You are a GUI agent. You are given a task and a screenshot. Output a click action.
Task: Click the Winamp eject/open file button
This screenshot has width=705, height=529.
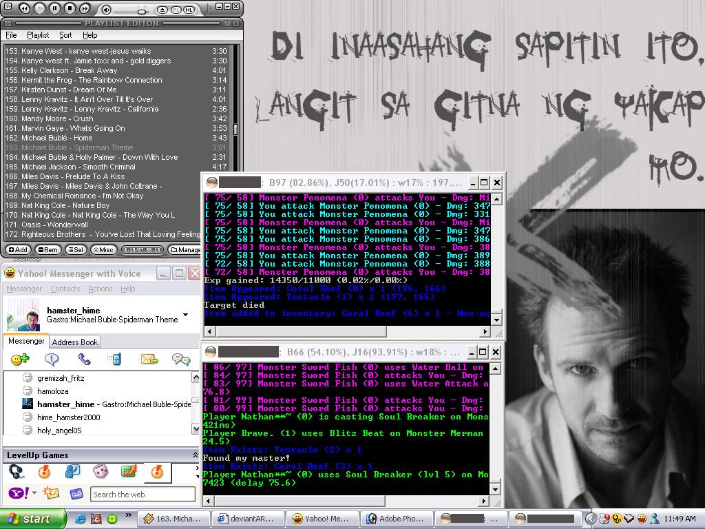coord(162,10)
